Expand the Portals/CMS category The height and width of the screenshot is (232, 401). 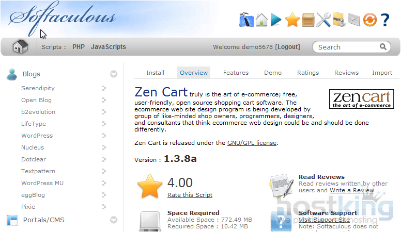[x=114, y=220]
